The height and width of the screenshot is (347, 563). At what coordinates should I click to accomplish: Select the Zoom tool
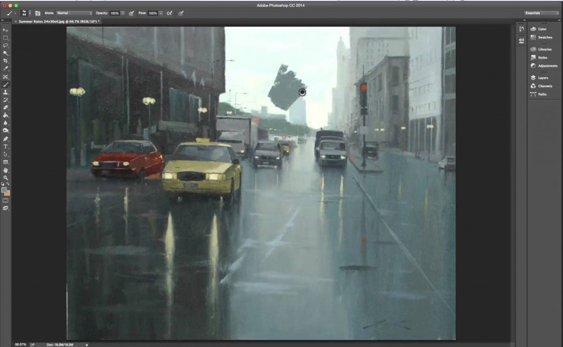(x=5, y=178)
